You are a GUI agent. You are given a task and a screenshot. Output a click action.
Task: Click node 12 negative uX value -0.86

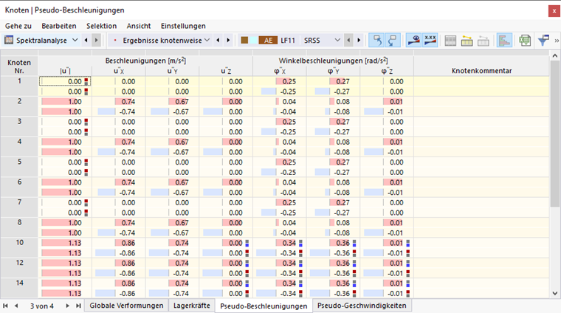(118, 273)
